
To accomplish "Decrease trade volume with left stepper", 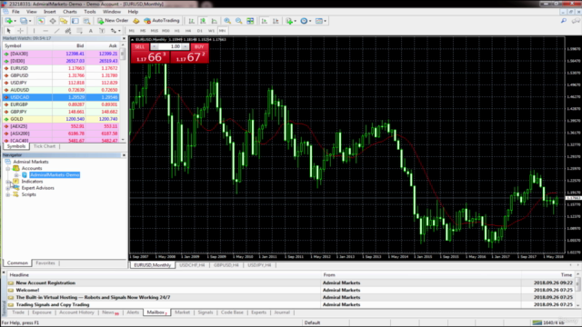I will (x=154, y=46).
